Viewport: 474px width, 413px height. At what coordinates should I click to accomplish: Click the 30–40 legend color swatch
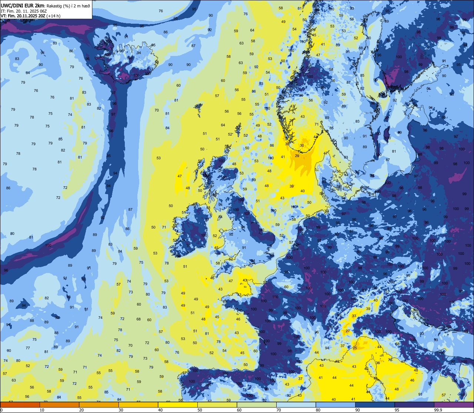click(x=138, y=404)
